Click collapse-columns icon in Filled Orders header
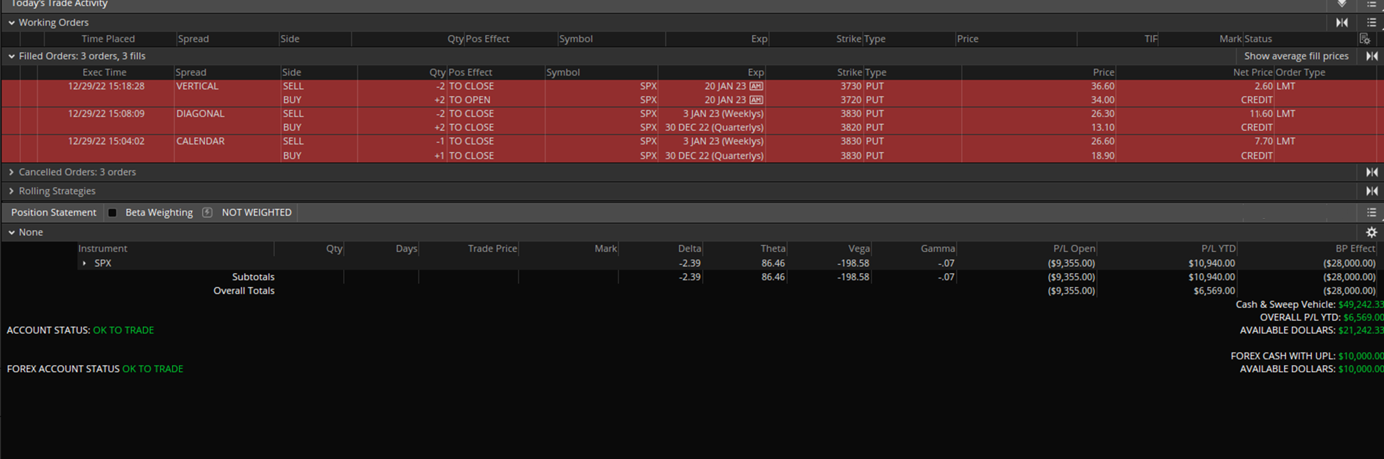The image size is (1384, 459). [1371, 56]
